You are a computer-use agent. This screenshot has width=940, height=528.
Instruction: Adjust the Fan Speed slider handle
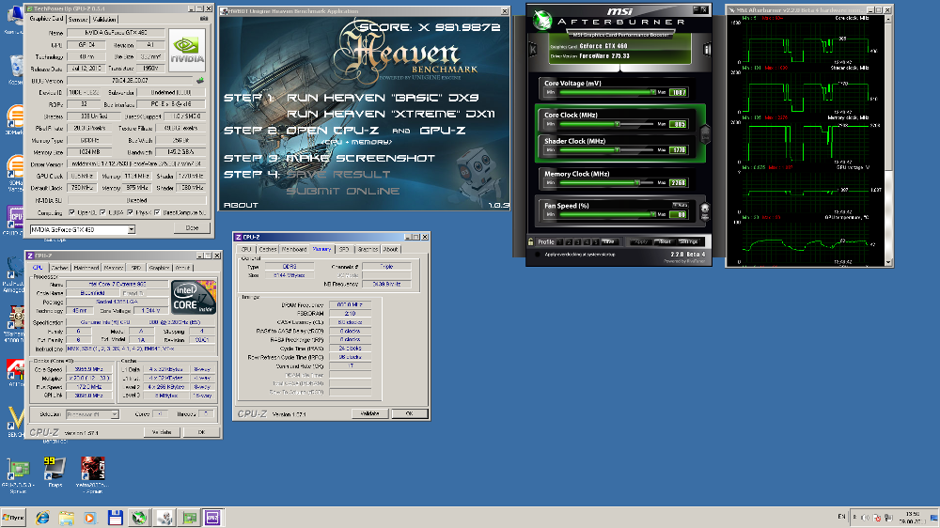coord(652,214)
